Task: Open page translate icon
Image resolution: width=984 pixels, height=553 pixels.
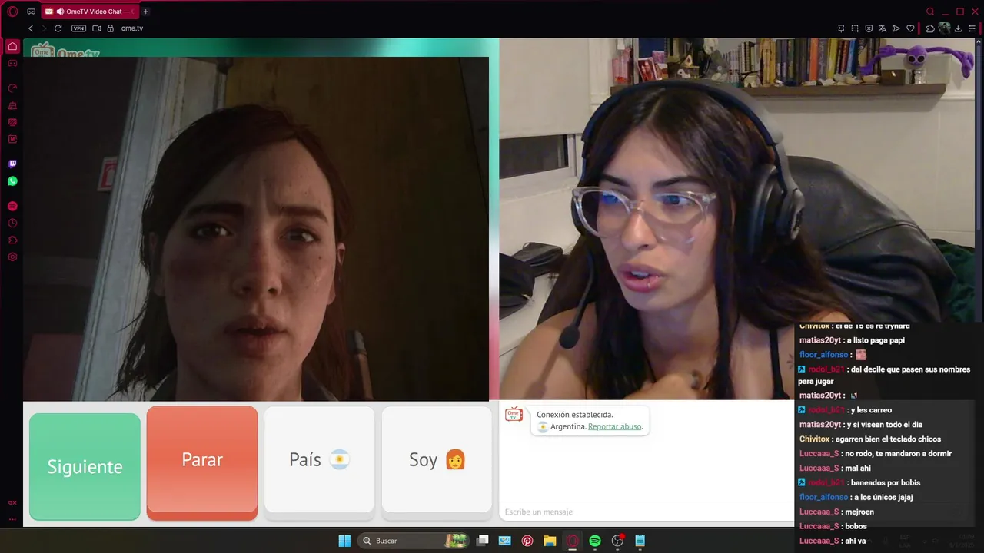Action: (x=883, y=28)
